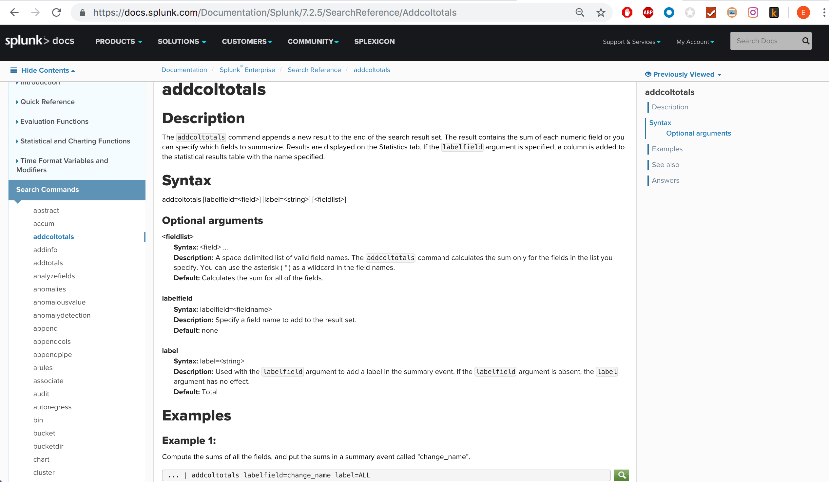Open the addtotals command page
This screenshot has height=482, width=829.
[48, 263]
